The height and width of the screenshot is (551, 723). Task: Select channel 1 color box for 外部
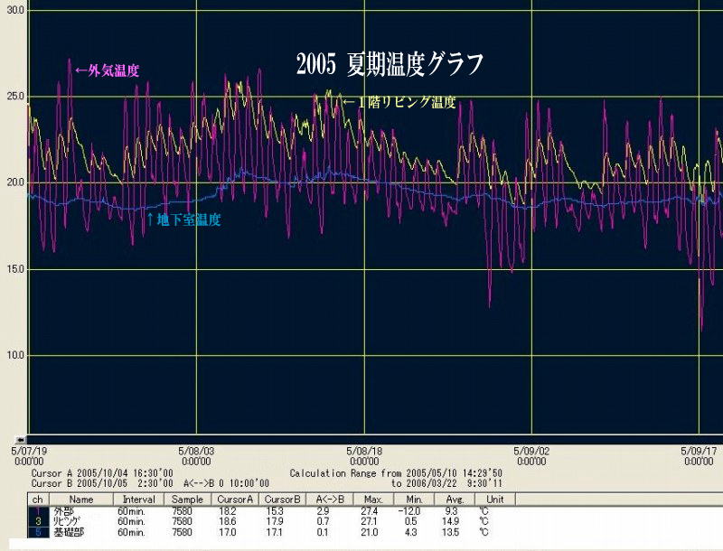click(x=37, y=511)
